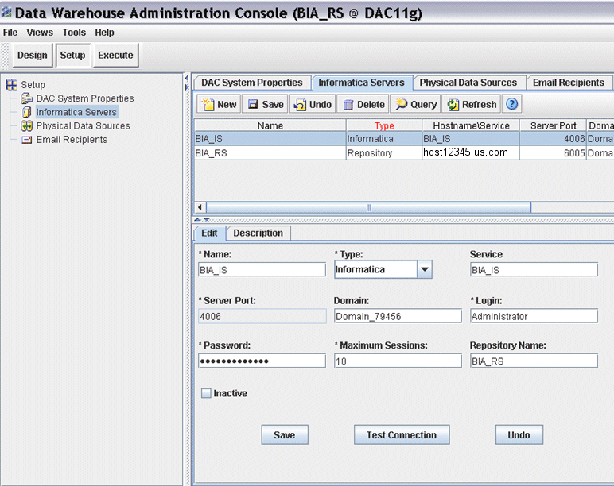Click the Undo button in Edit form
The image size is (614, 486).
click(x=519, y=435)
